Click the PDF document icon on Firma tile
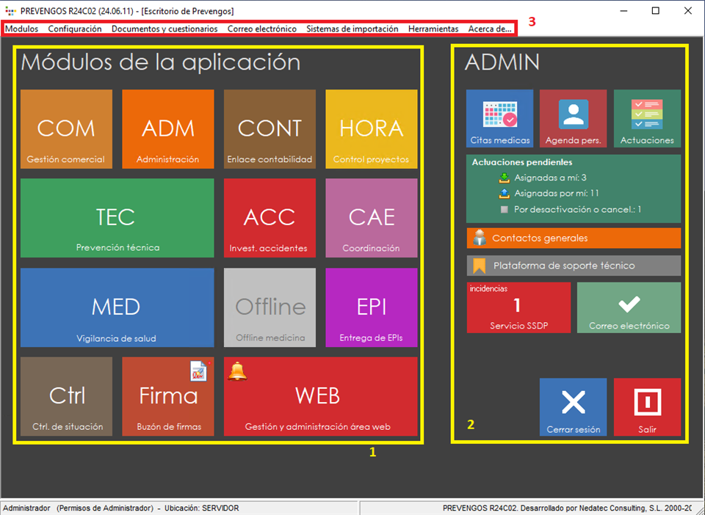The image size is (705, 515). (199, 371)
